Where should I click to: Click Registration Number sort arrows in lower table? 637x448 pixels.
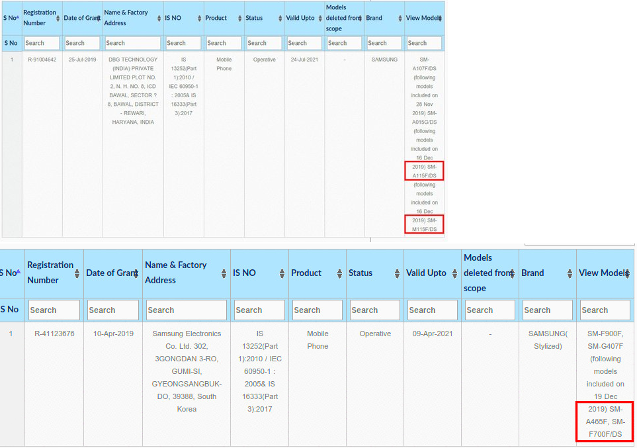(77, 273)
